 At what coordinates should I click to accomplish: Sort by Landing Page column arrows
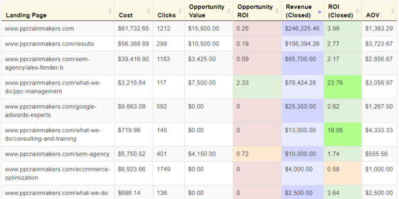[110, 11]
